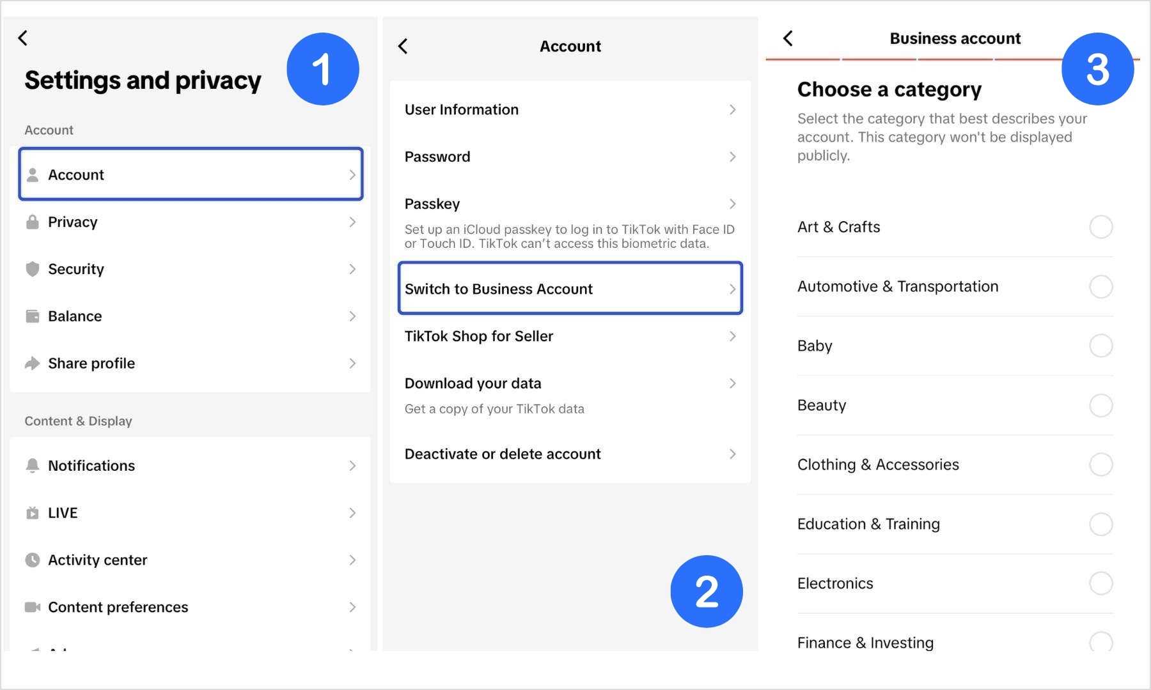
Task: Click the Art & Crafts label text
Action: click(x=838, y=227)
